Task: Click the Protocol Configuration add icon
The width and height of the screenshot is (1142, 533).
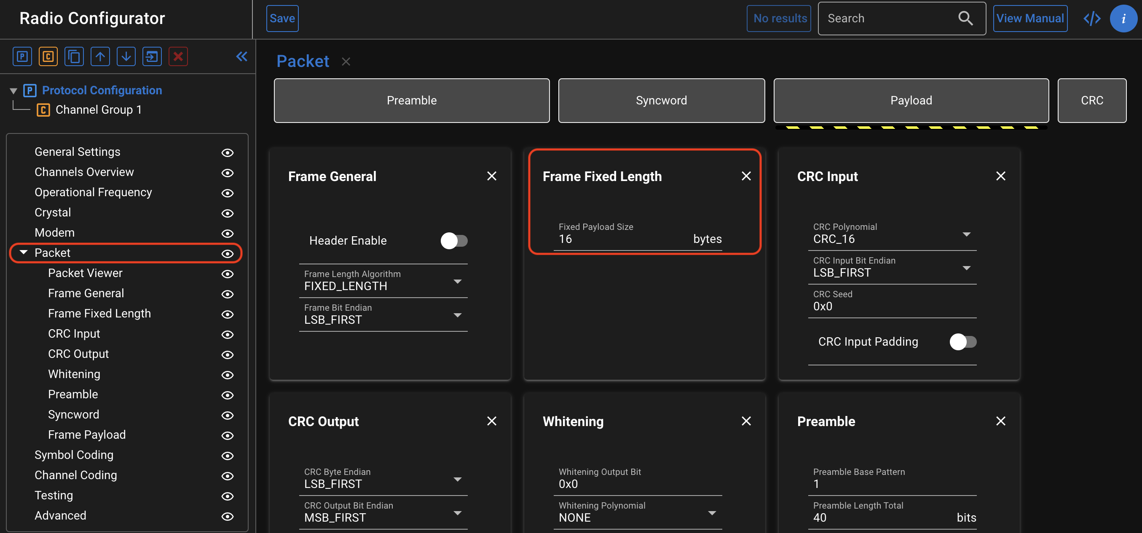Action: tap(22, 56)
